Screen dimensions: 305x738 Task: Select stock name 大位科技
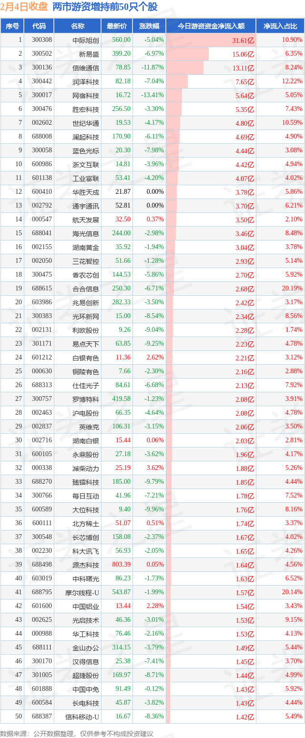[x=86, y=509]
